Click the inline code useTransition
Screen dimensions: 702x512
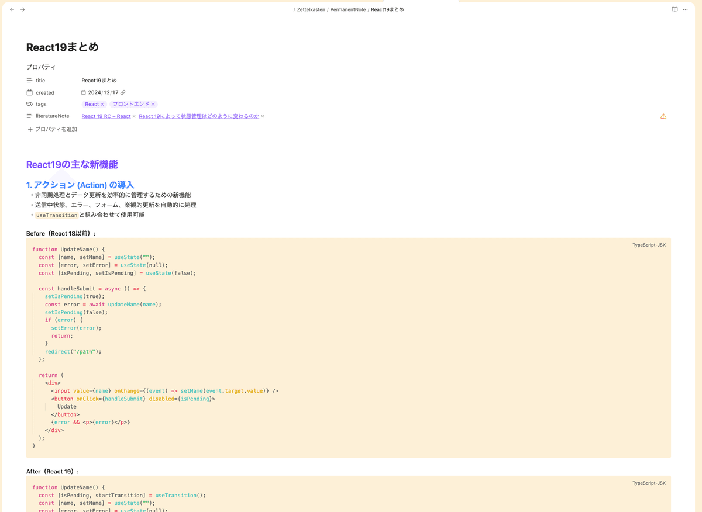[57, 215]
